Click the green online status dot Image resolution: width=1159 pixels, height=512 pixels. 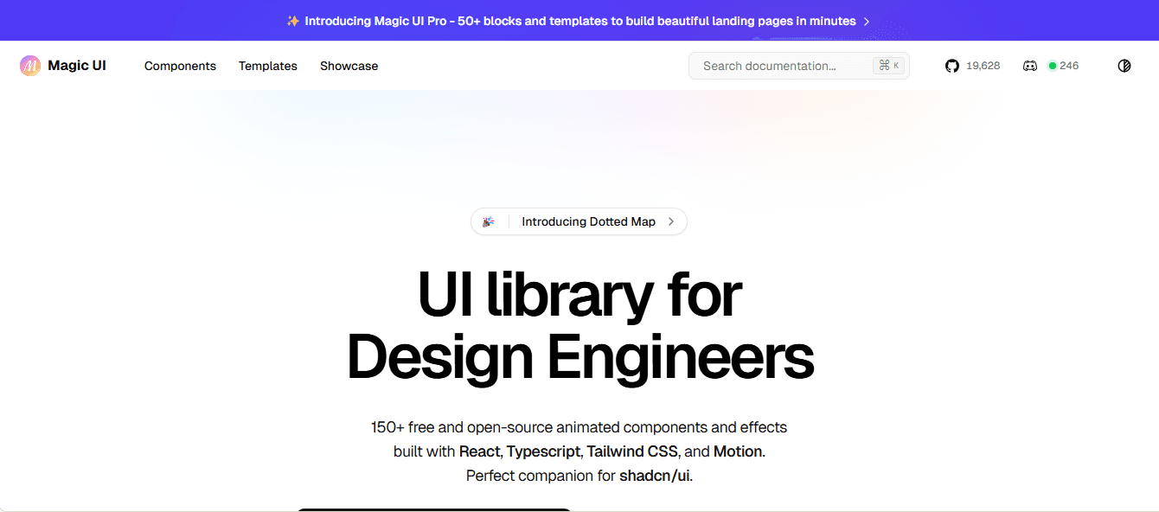(x=1053, y=66)
